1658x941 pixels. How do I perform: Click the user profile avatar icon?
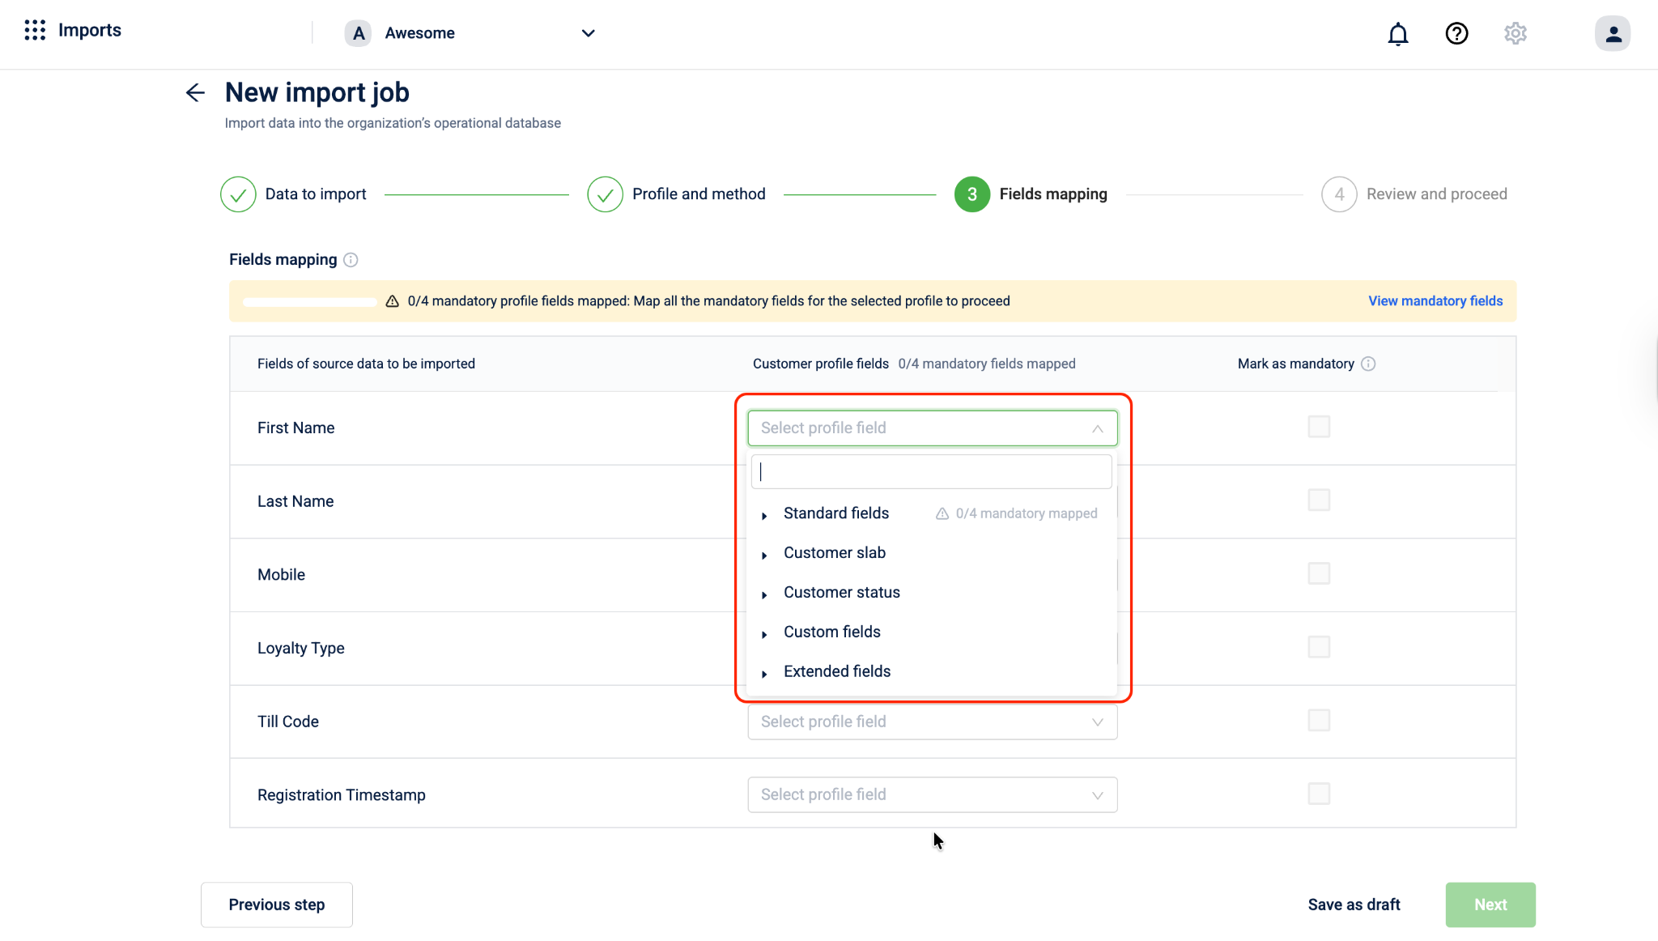(x=1612, y=34)
